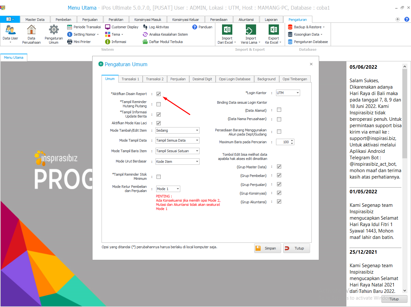The width and height of the screenshot is (411, 307).
Task: Click the Data Perusahaan house icon
Action: click(31, 30)
